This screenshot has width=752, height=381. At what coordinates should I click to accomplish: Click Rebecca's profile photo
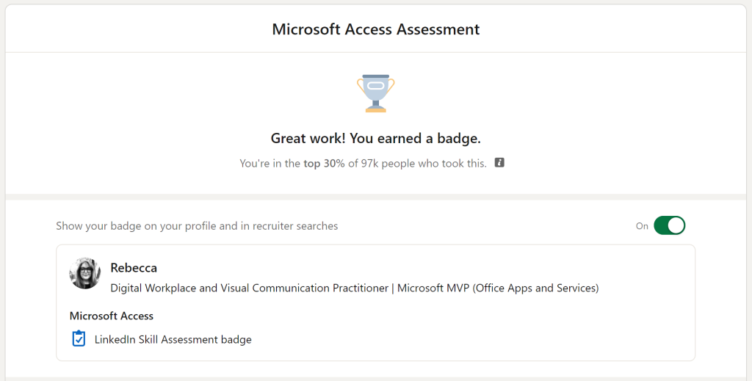84,273
